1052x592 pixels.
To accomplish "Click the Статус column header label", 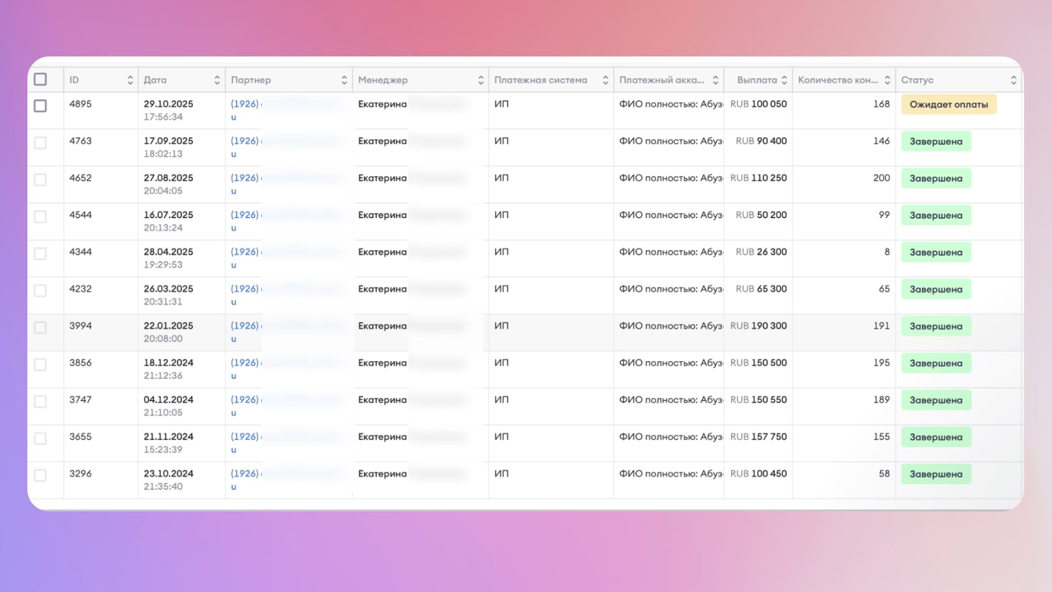I will point(917,80).
